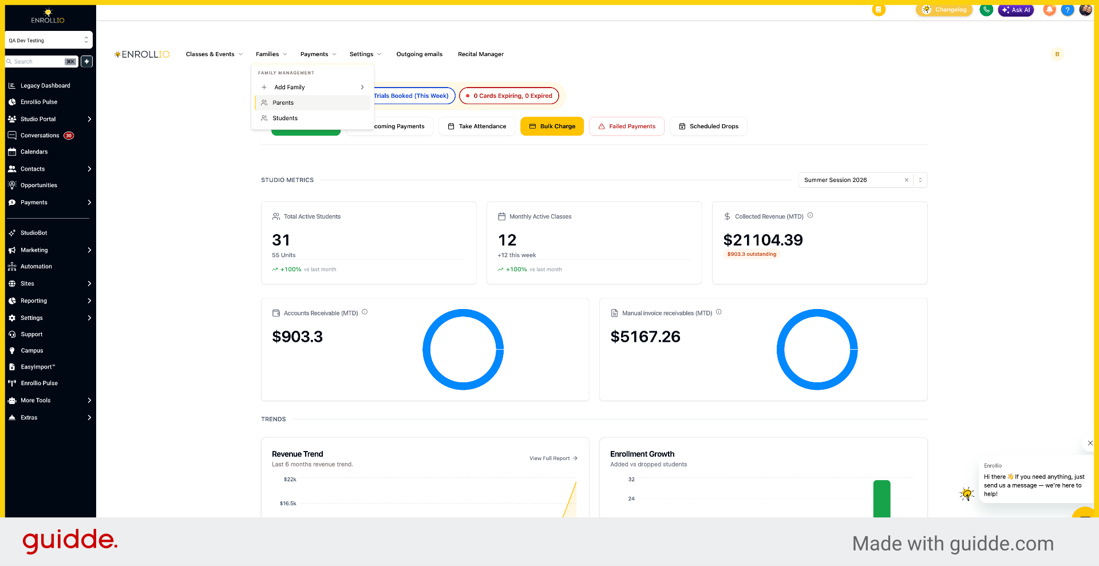Click the blue help question mark icon

click(1068, 10)
